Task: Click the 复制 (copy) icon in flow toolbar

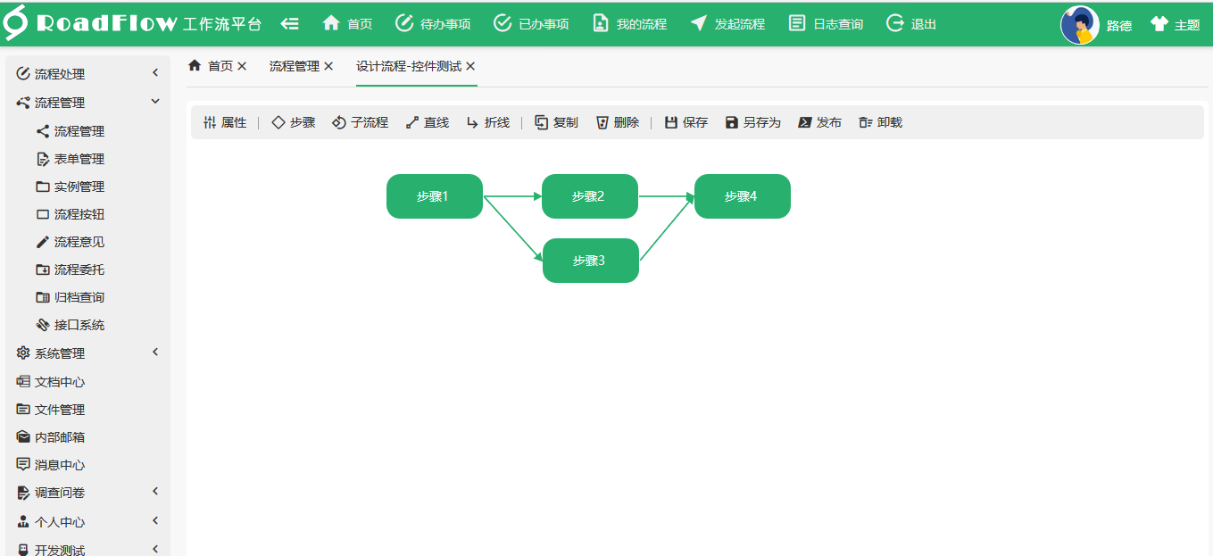Action: pos(555,122)
